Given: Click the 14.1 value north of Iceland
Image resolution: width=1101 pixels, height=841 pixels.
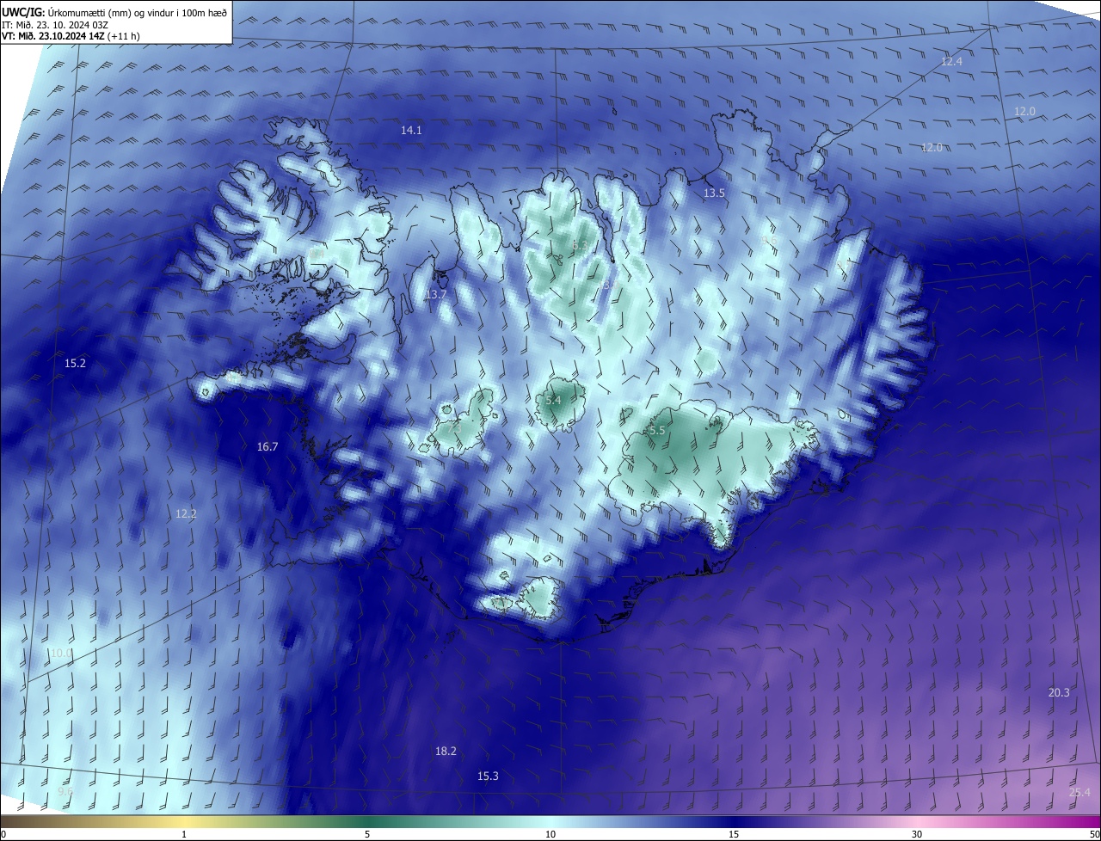Looking at the screenshot, I should 411,131.
